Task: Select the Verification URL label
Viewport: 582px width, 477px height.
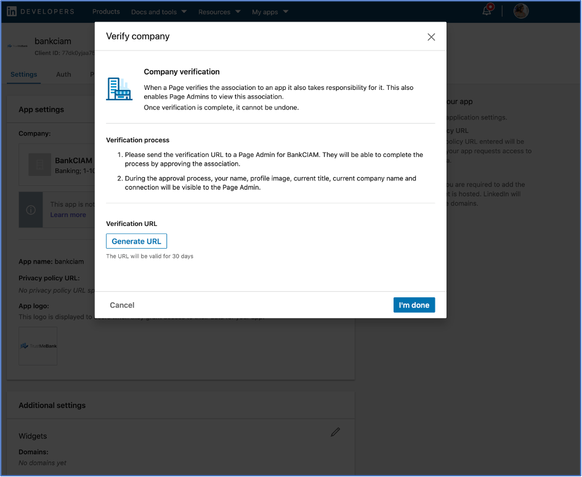Action: click(x=131, y=223)
